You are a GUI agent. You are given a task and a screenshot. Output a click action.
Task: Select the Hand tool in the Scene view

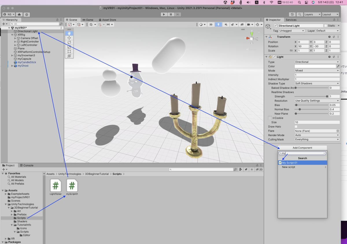pos(69,33)
